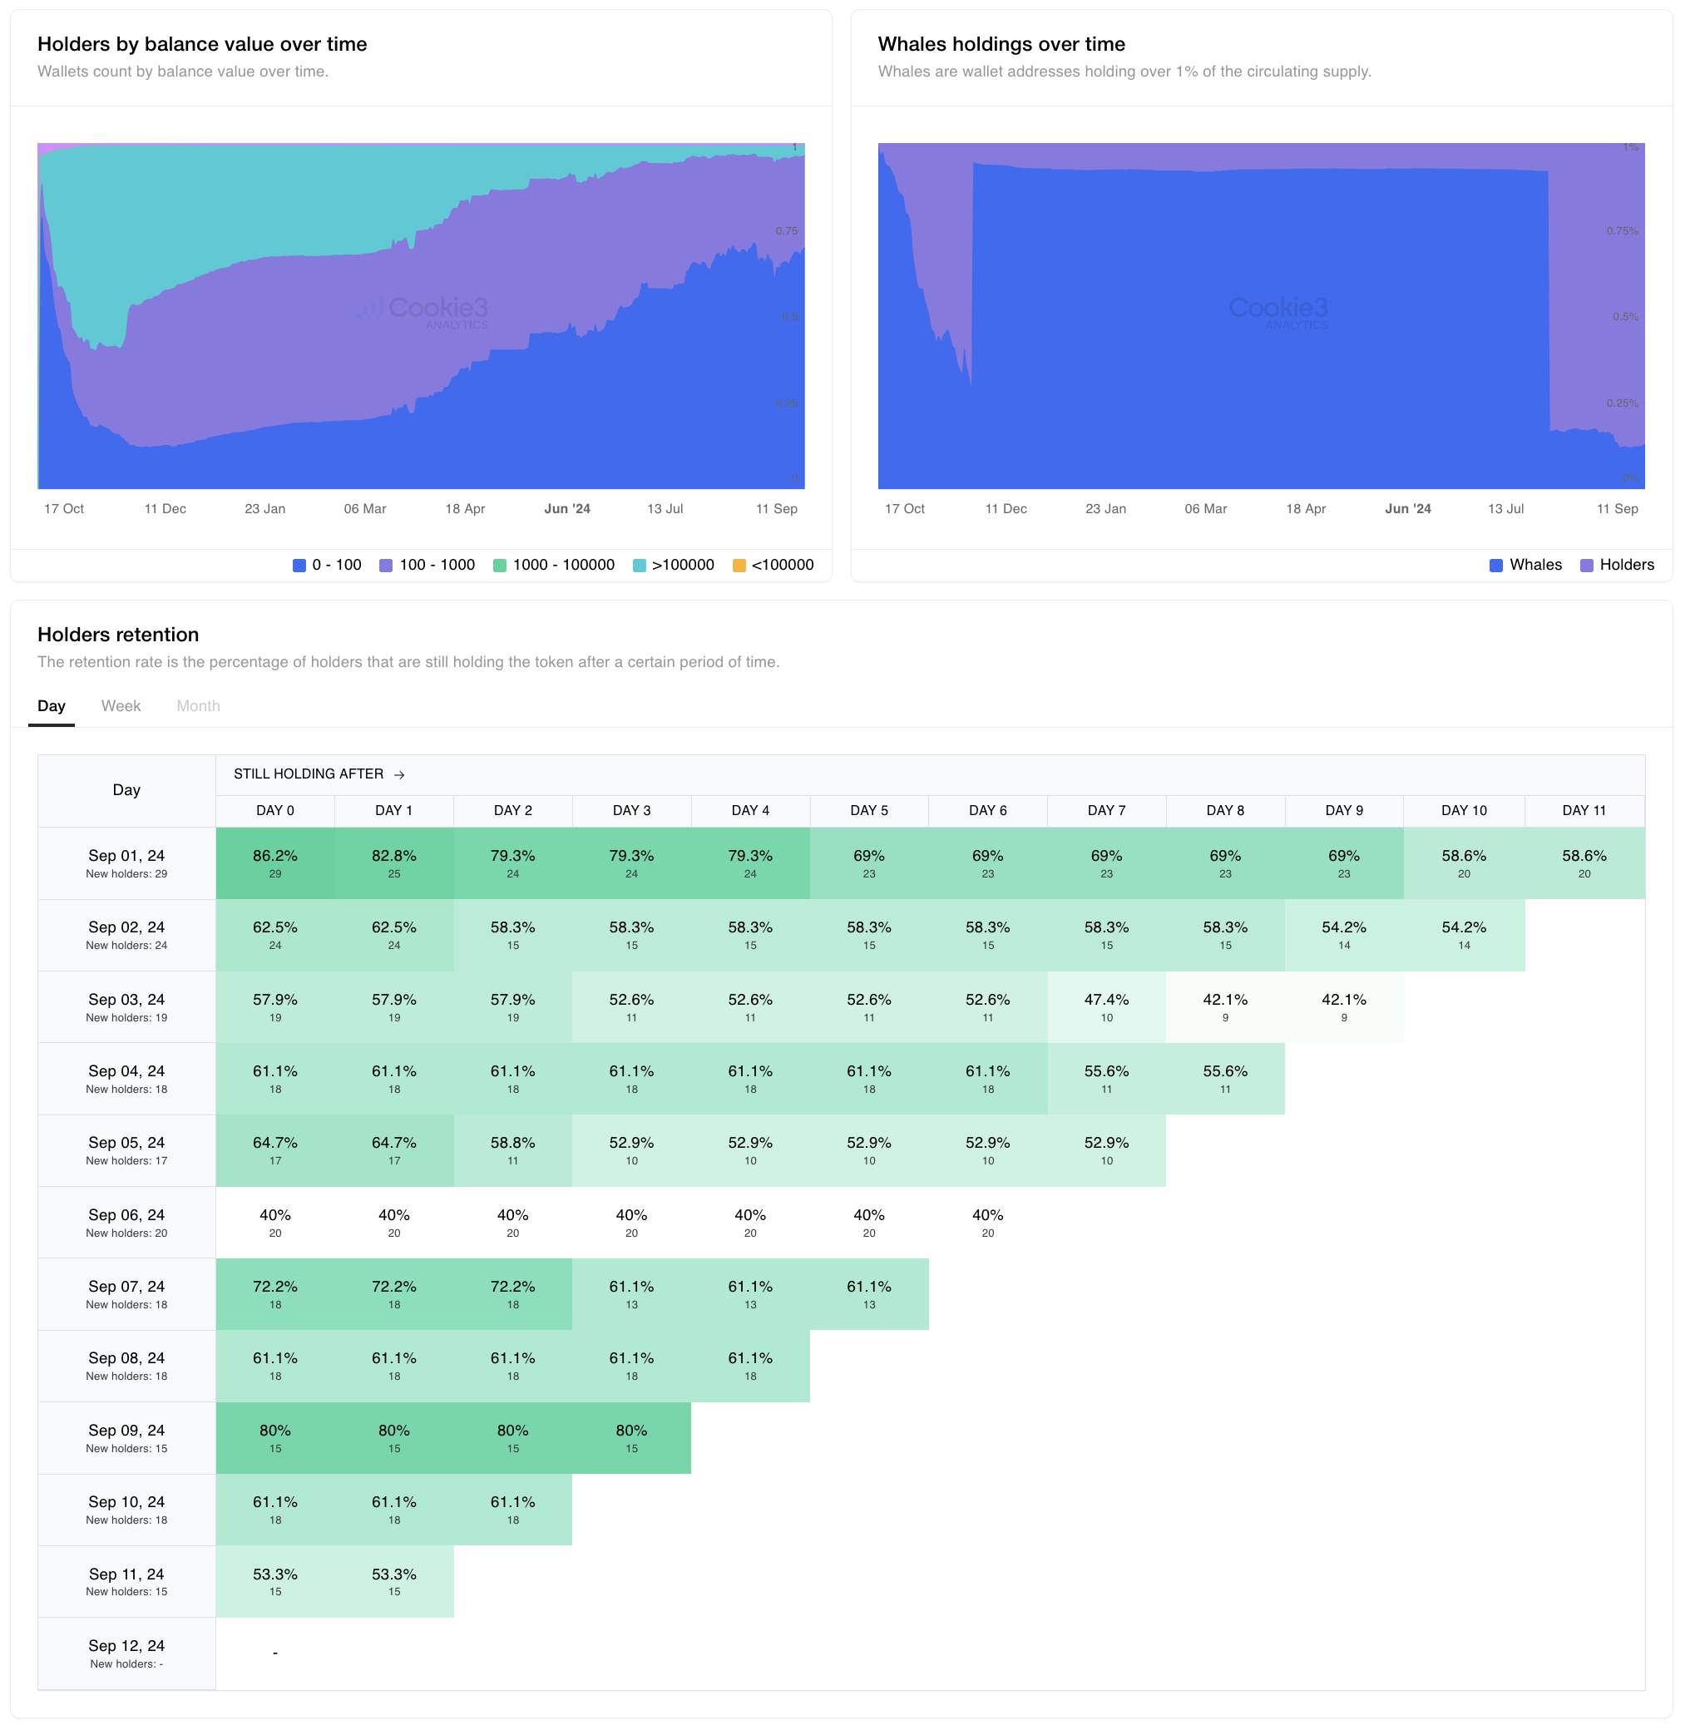
Task: Click Jun '24 on Whales chart axis
Action: coord(1408,509)
